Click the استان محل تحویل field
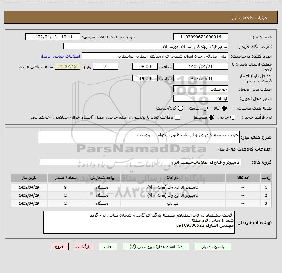This screenshot has height=273, width=282. (201, 89)
